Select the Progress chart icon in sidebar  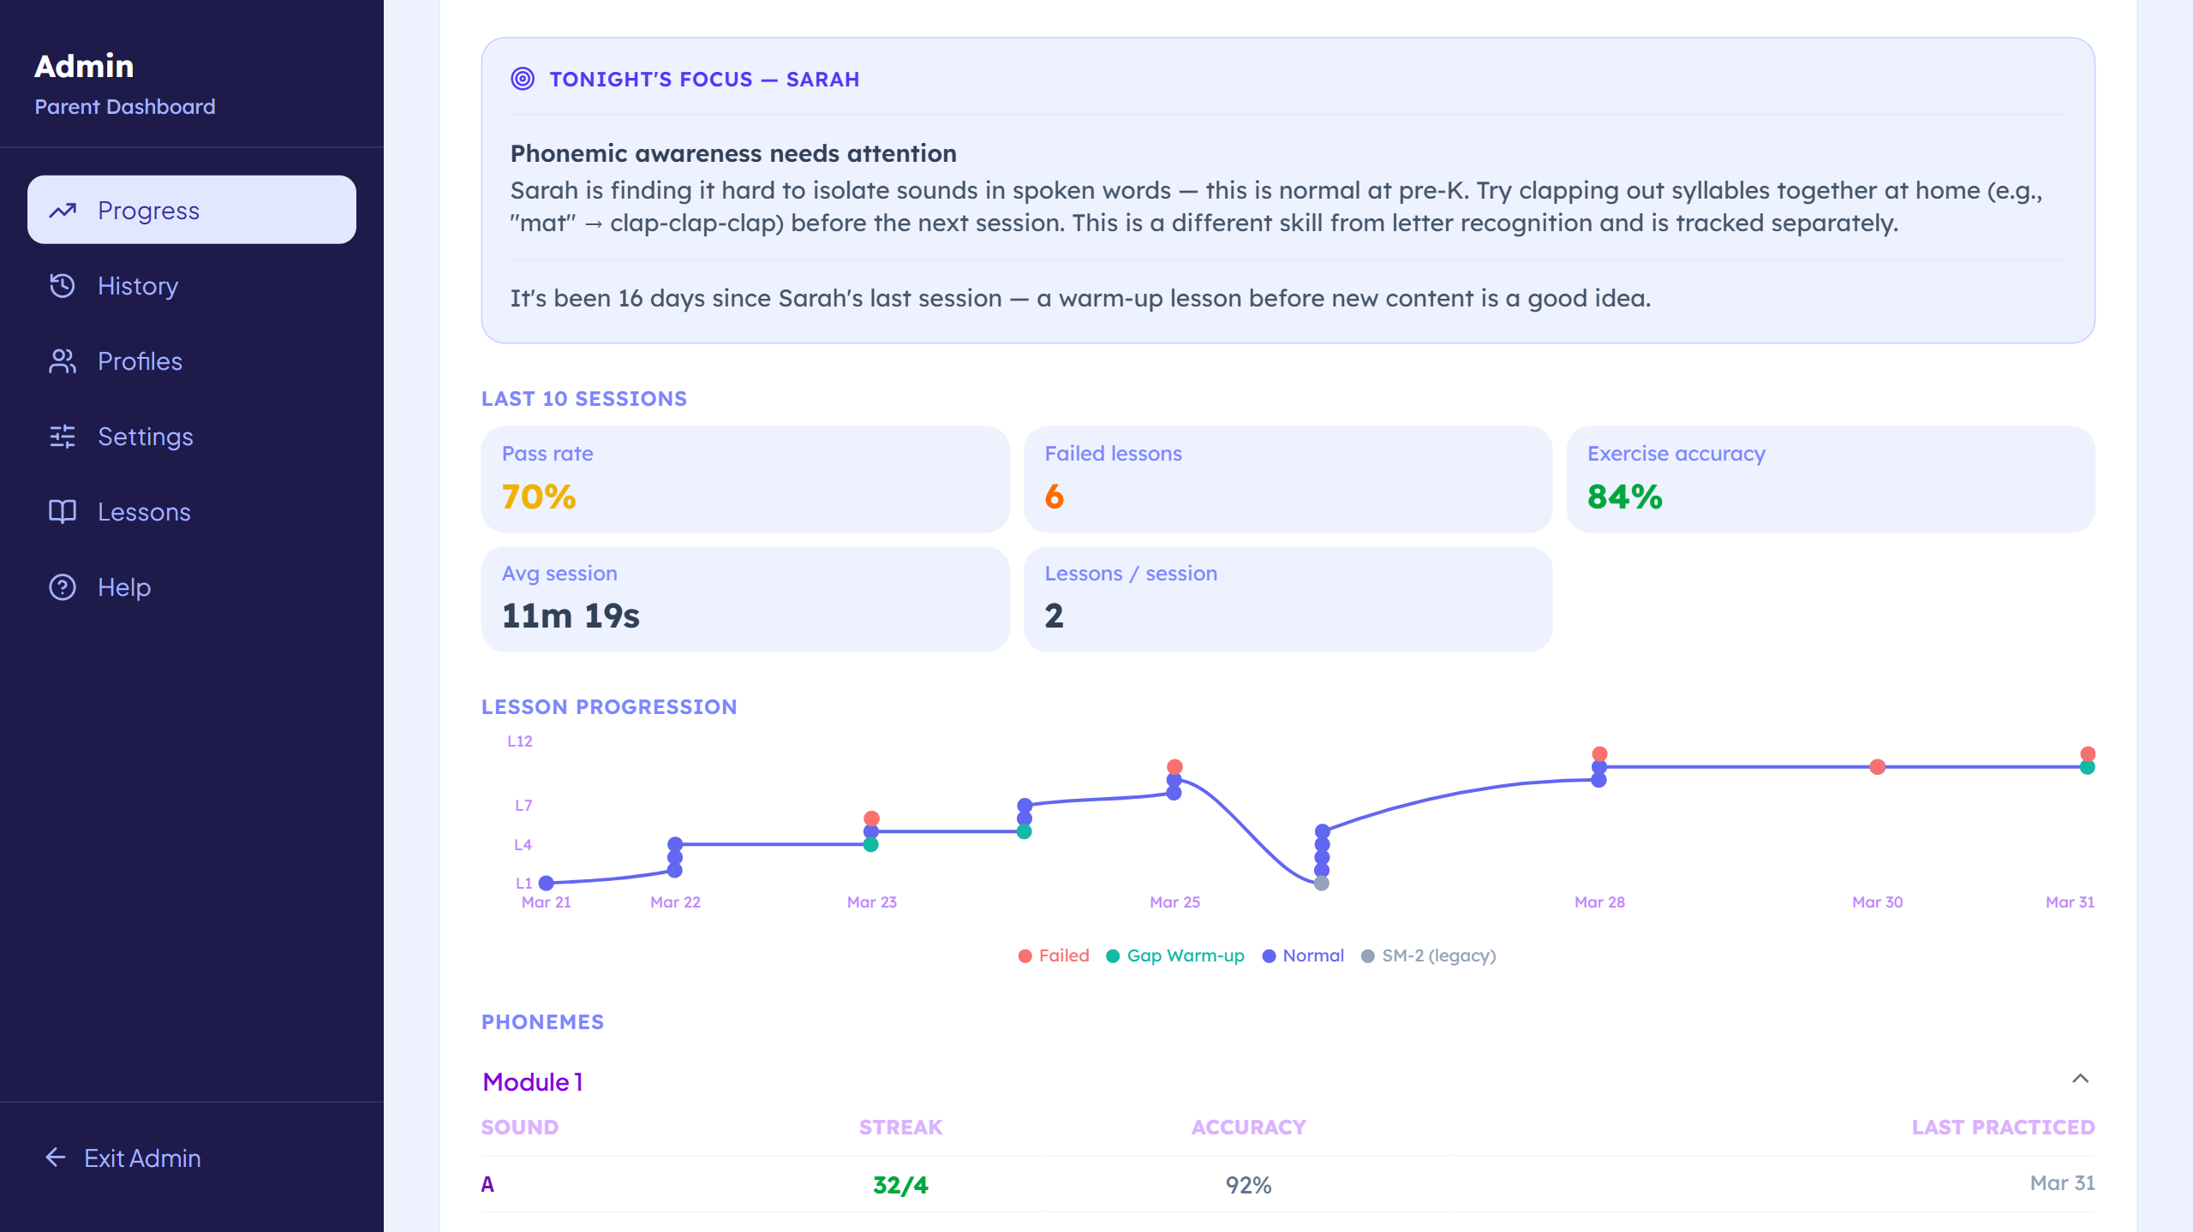tap(63, 210)
